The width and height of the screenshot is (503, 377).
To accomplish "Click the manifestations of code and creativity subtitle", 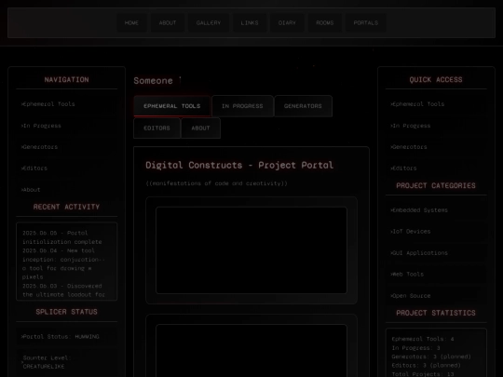I will click(216, 183).
